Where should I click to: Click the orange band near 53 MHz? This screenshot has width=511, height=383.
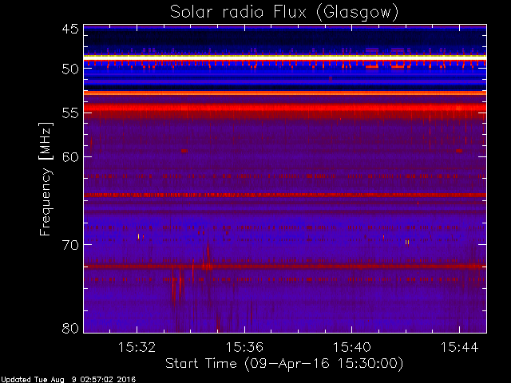[285, 93]
